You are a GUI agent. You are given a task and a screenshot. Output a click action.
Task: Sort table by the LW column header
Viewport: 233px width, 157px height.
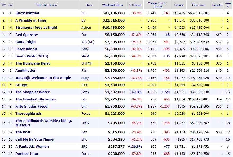[x=10, y=5]
